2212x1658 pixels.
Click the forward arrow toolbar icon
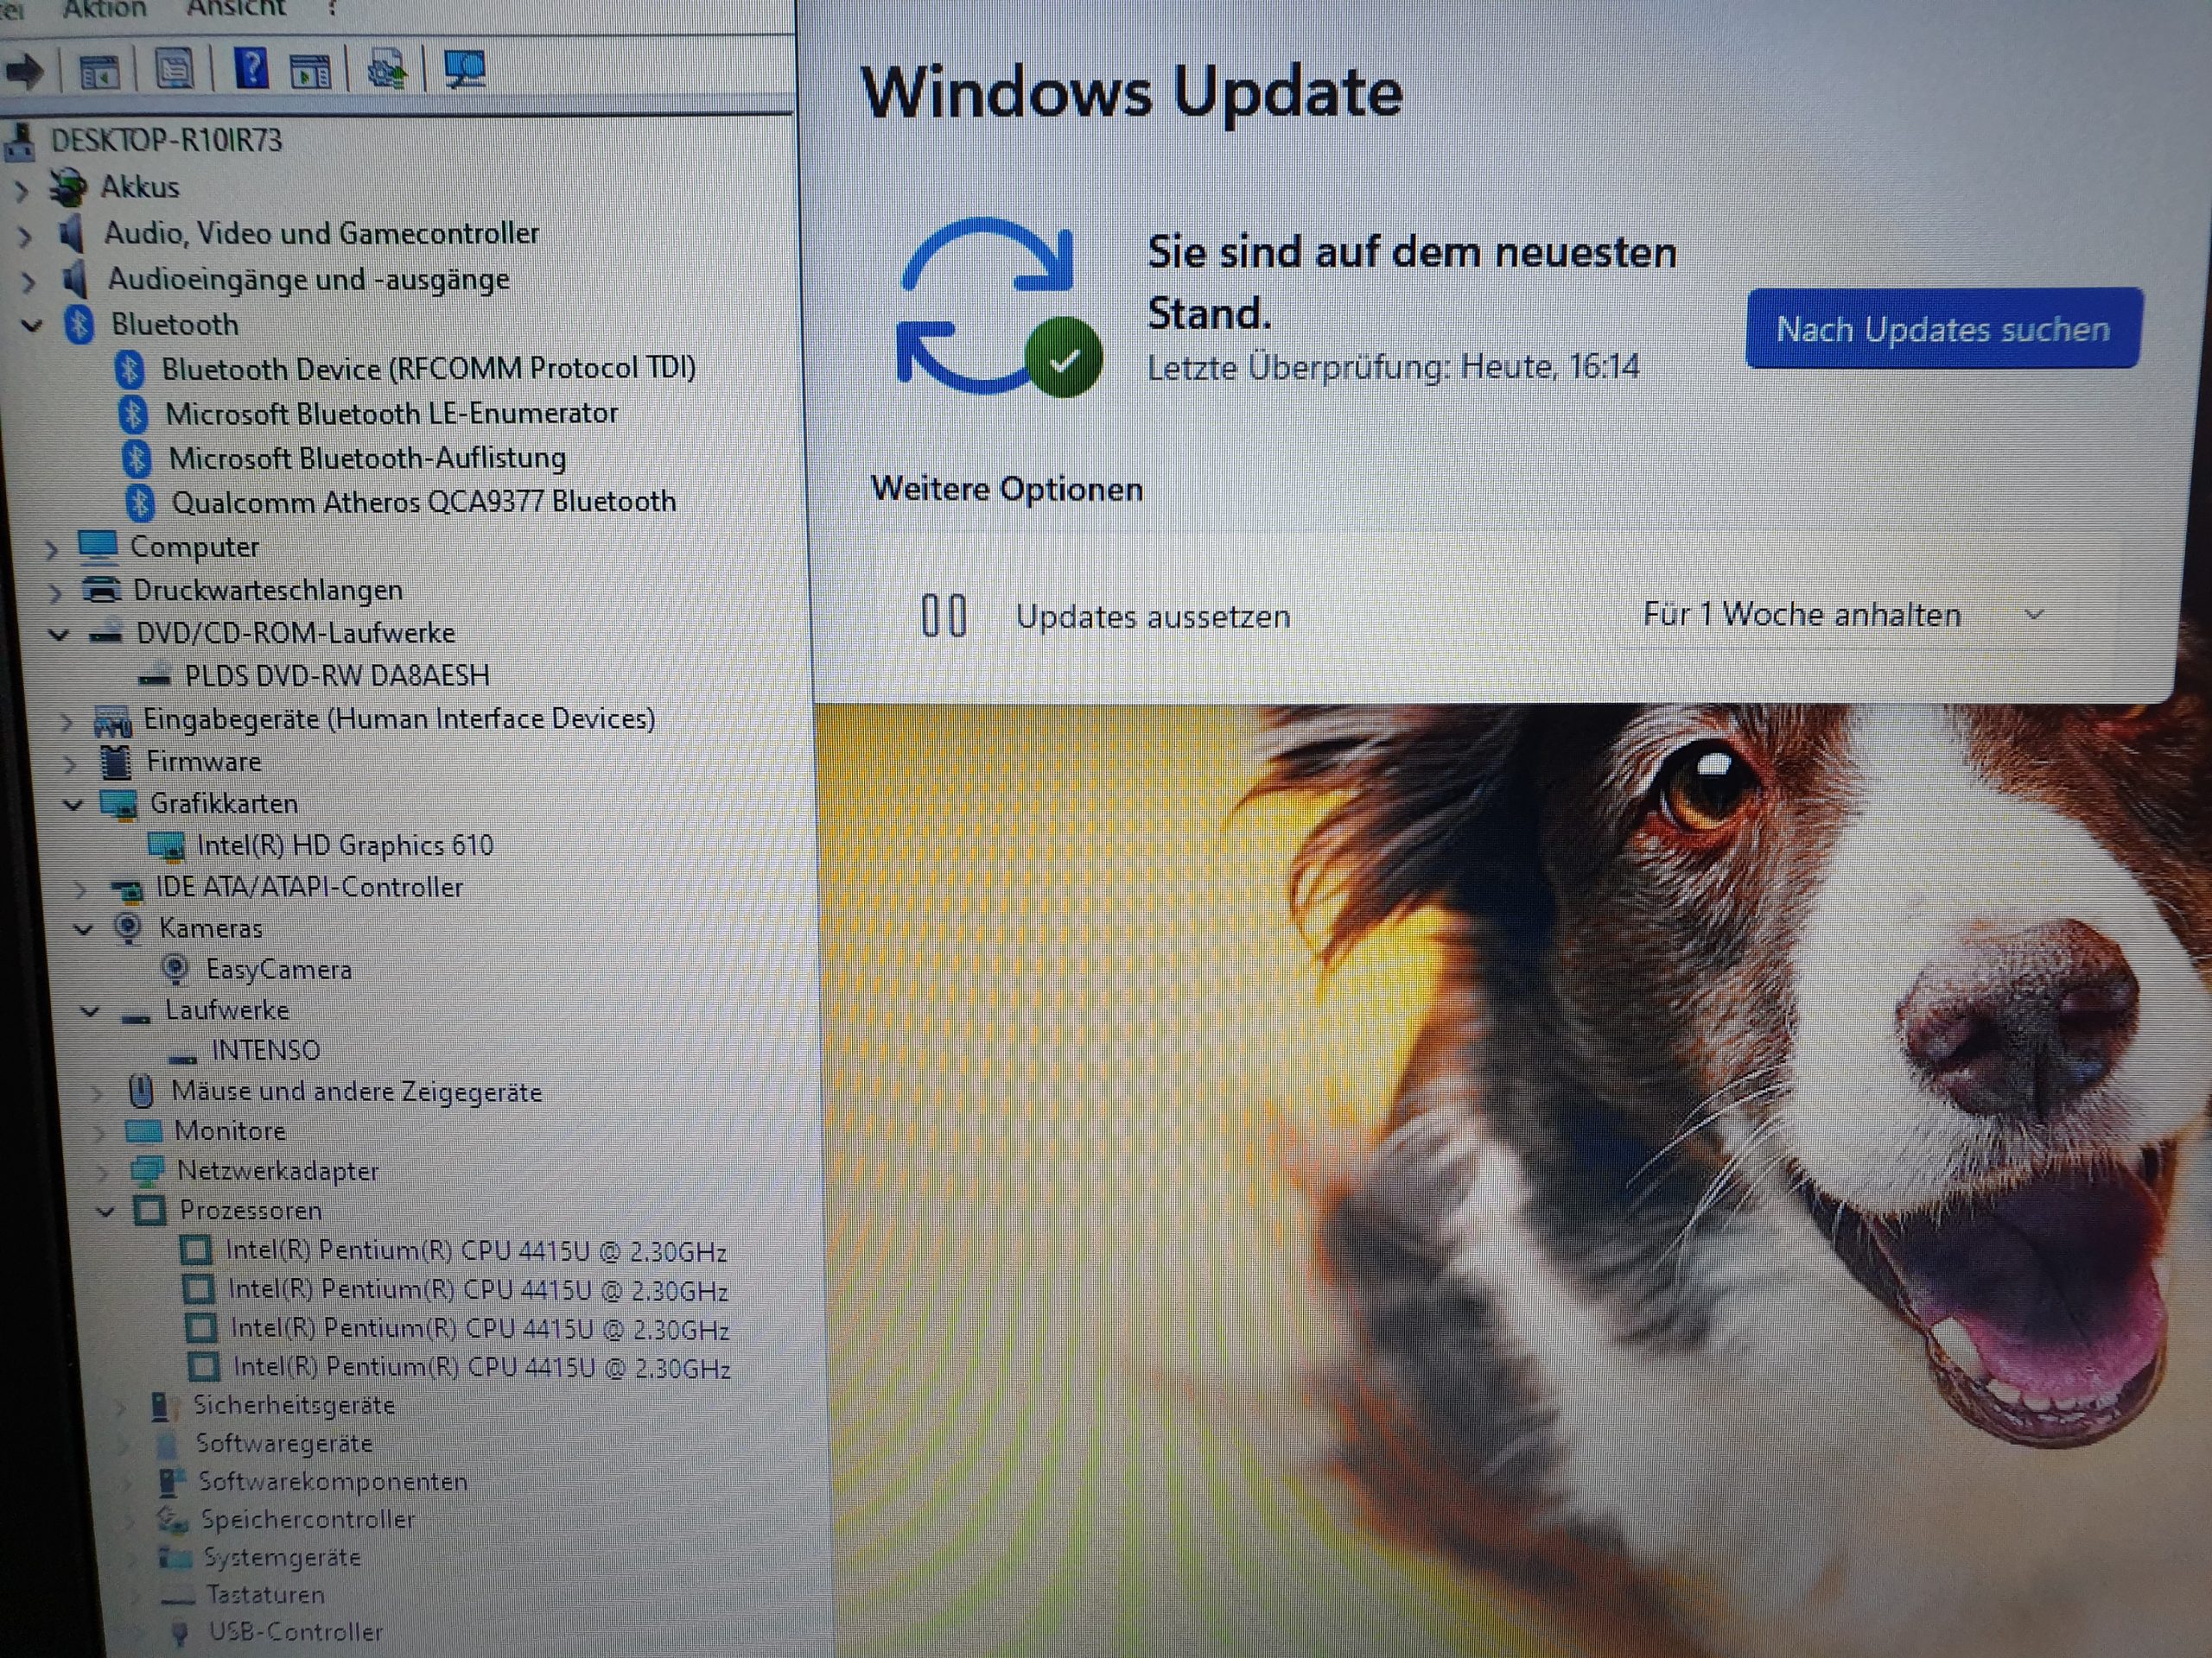[x=24, y=71]
